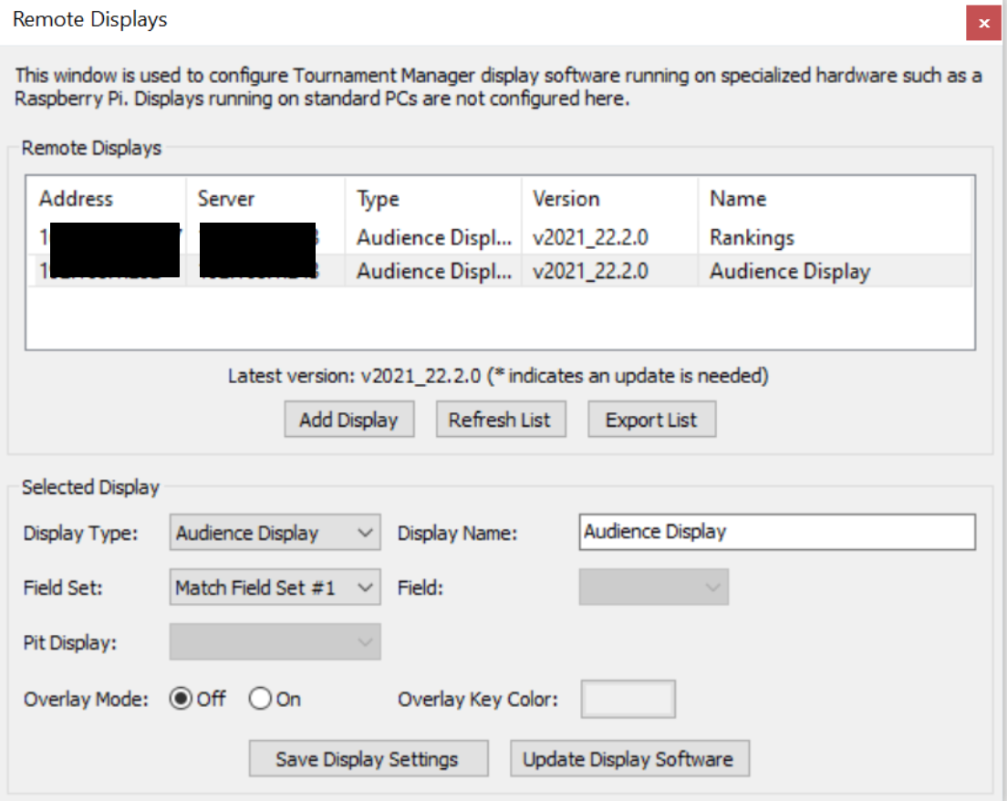Click the Export List button

pyautogui.click(x=651, y=419)
